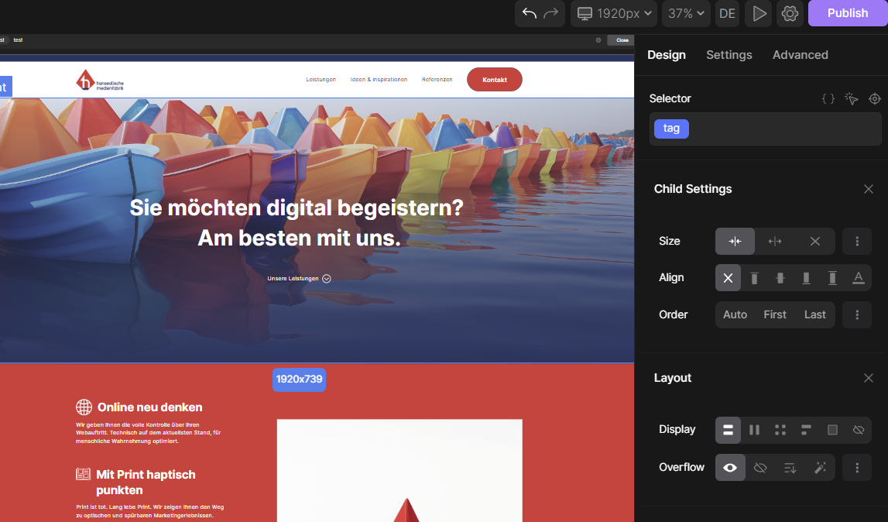Set child Size to none (X)

pos(815,242)
